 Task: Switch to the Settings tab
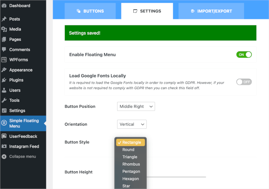point(147,11)
